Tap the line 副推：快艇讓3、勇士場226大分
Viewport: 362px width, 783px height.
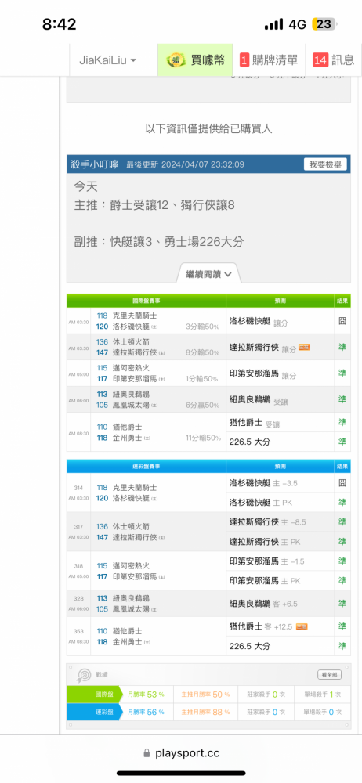click(159, 242)
